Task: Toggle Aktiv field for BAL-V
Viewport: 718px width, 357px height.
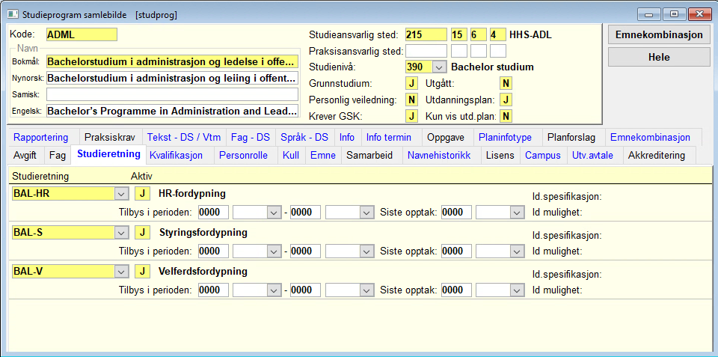Action: pyautogui.click(x=142, y=271)
